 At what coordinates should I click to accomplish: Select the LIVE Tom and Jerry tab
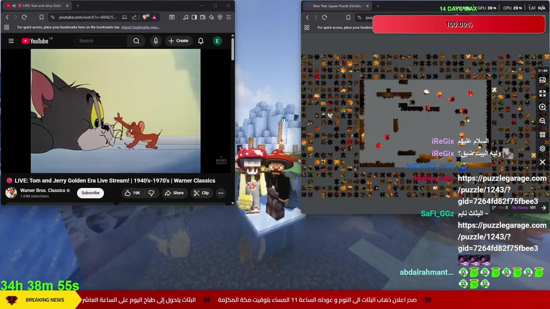click(x=38, y=6)
